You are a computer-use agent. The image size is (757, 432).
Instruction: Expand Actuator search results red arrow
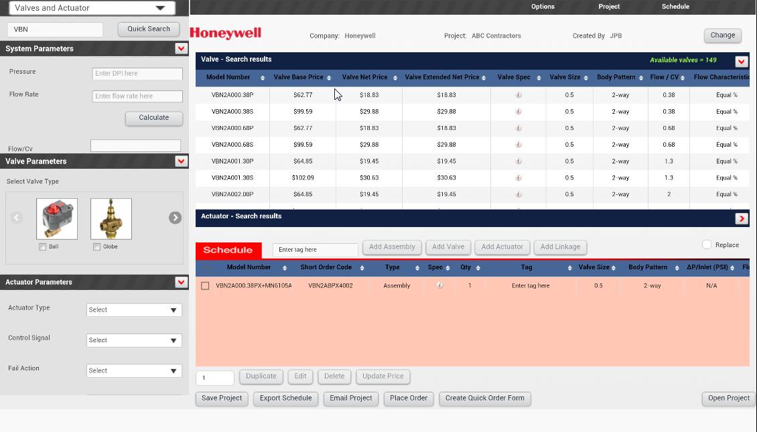click(x=741, y=218)
